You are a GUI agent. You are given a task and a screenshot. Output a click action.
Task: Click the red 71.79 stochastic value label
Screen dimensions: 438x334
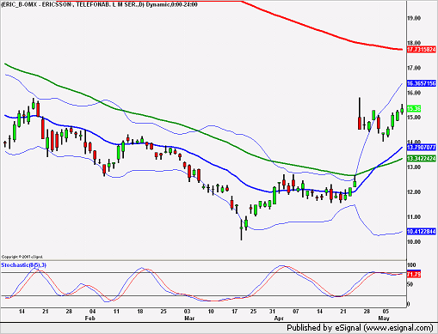tap(414, 275)
